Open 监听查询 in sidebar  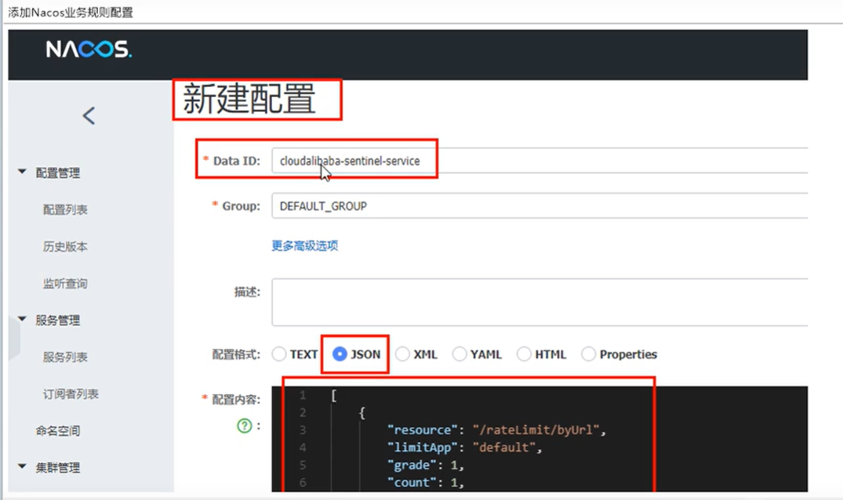tap(65, 283)
